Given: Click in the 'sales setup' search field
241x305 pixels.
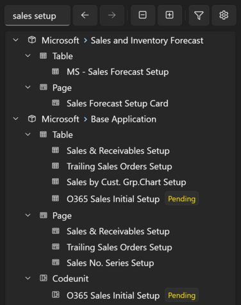Looking at the screenshot, I should coord(38,15).
